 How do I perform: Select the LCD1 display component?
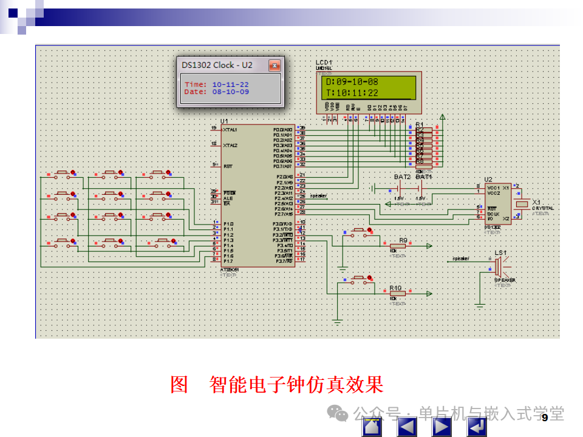369,92
